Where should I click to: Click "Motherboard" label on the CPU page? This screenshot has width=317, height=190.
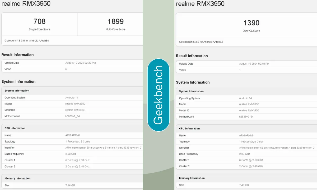pos(12,116)
